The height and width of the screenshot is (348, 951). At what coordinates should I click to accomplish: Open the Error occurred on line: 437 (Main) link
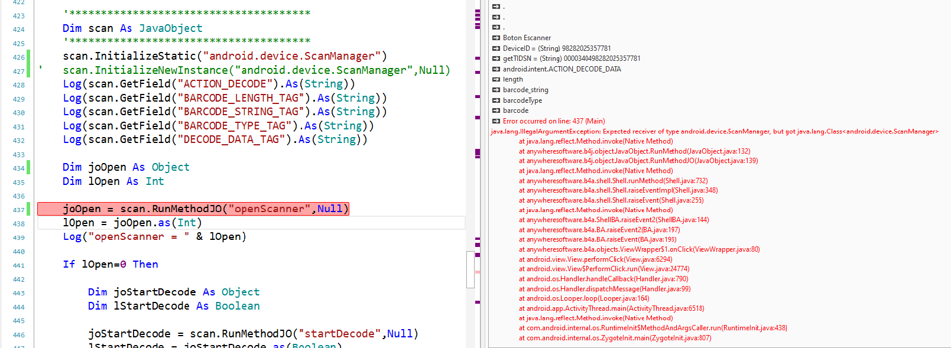point(554,121)
